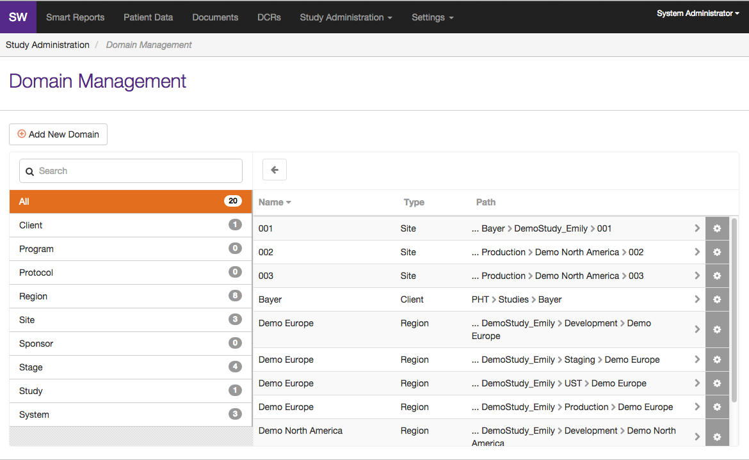
Task: Filter domains by Program
Action: coord(131,249)
